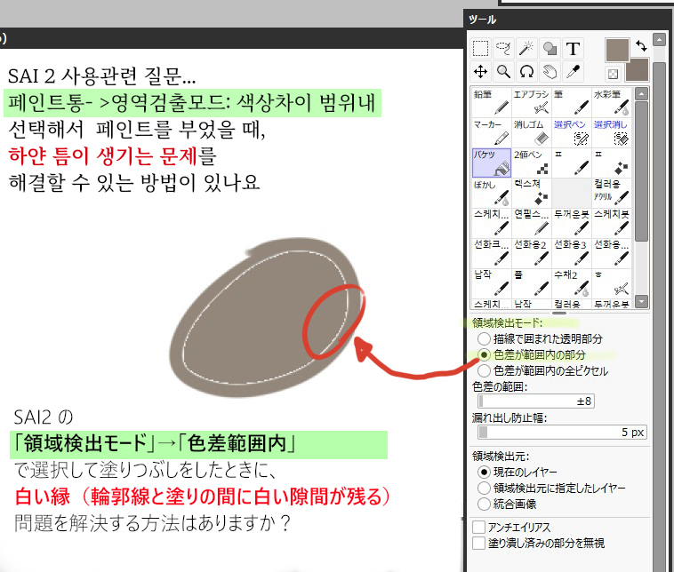The width and height of the screenshot is (674, 572).
Task: Select the Move tool
Action: point(480,71)
